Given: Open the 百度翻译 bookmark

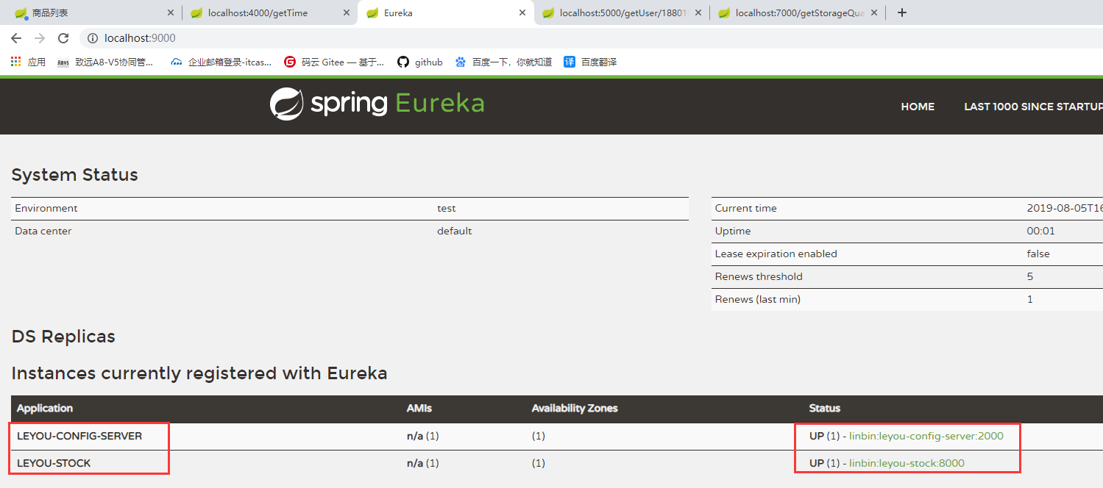Looking at the screenshot, I should pyautogui.click(x=590, y=62).
